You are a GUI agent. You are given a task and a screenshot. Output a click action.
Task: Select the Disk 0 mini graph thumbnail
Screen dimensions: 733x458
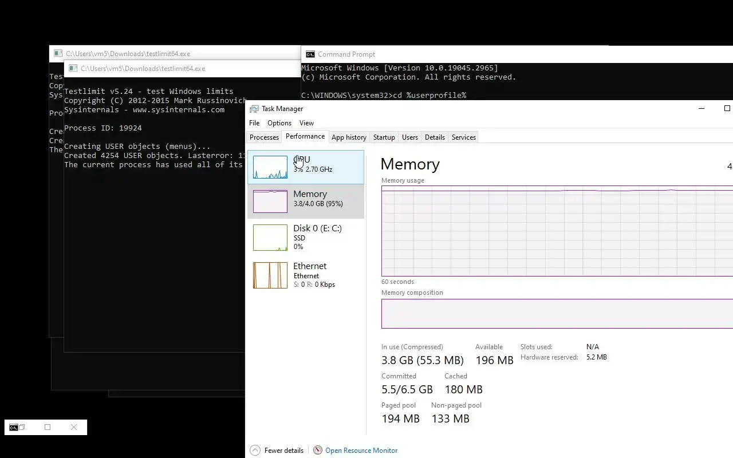pyautogui.click(x=270, y=238)
